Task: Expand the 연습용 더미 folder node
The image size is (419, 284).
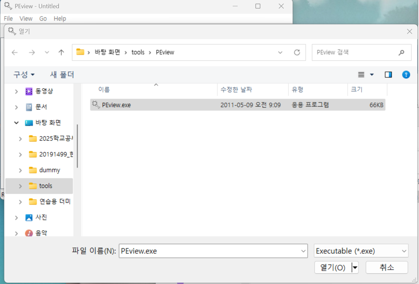Action: click(20, 202)
